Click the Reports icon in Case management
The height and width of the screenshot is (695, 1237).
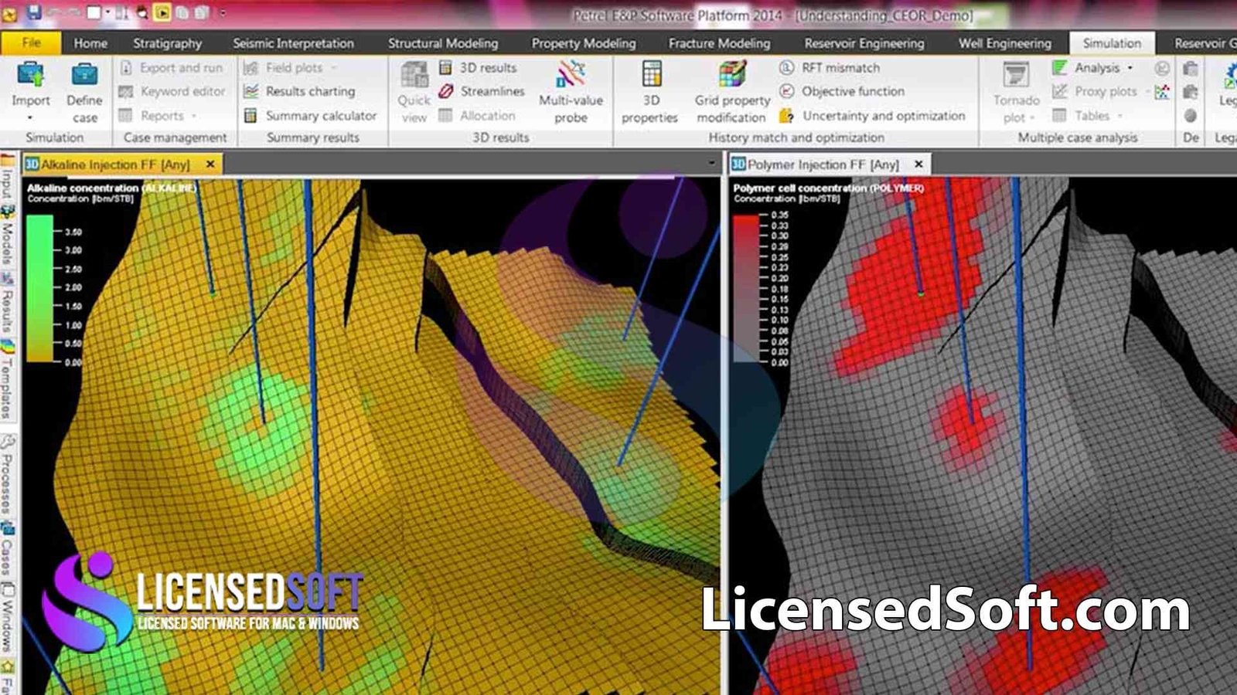click(x=126, y=116)
